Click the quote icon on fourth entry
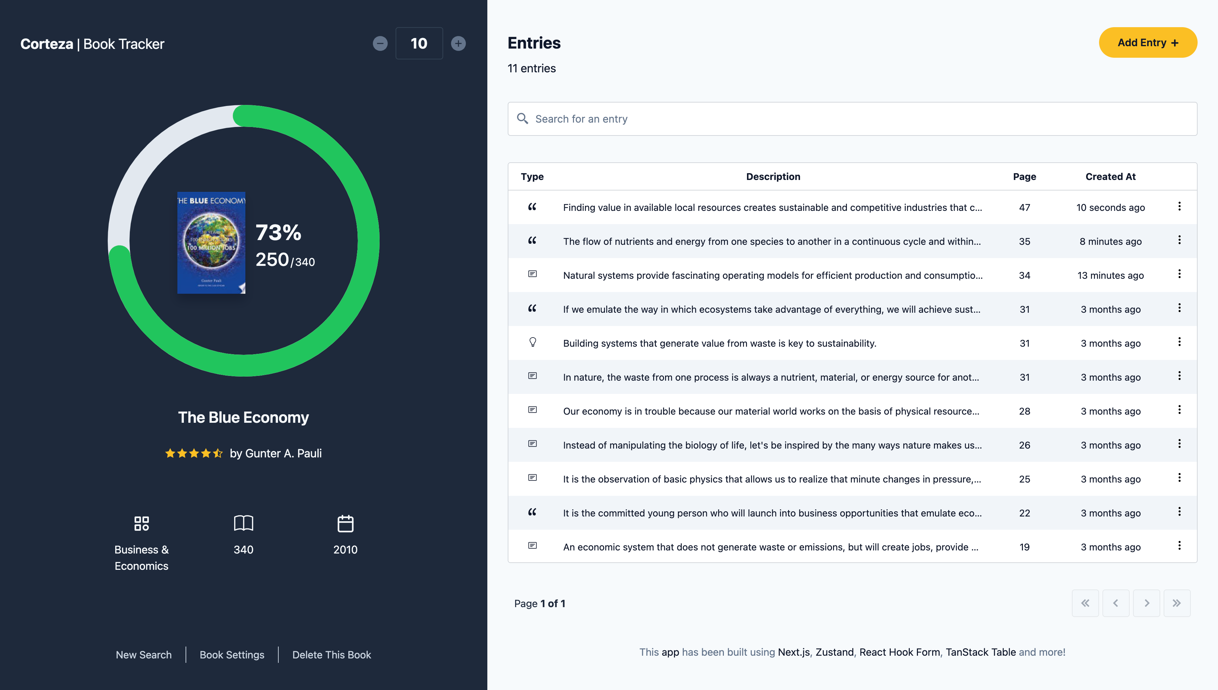1218x690 pixels. [x=532, y=308]
